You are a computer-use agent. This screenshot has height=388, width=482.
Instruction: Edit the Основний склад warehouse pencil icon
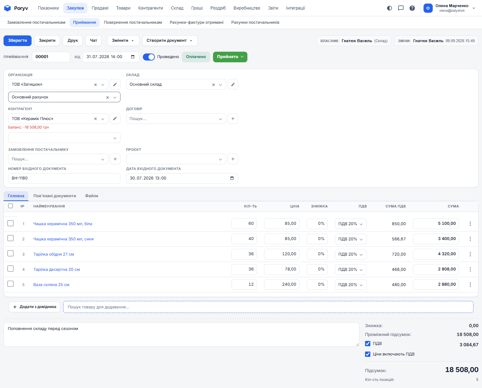pos(233,84)
